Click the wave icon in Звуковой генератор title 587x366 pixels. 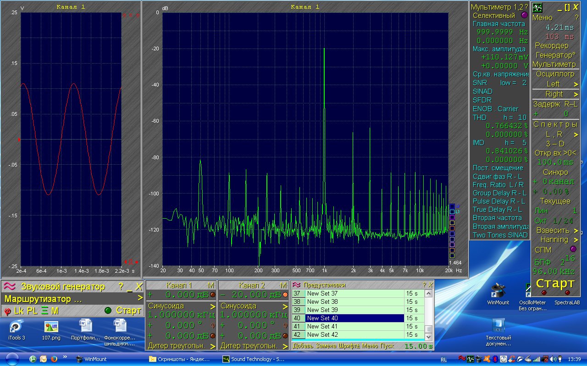[x=9, y=286]
